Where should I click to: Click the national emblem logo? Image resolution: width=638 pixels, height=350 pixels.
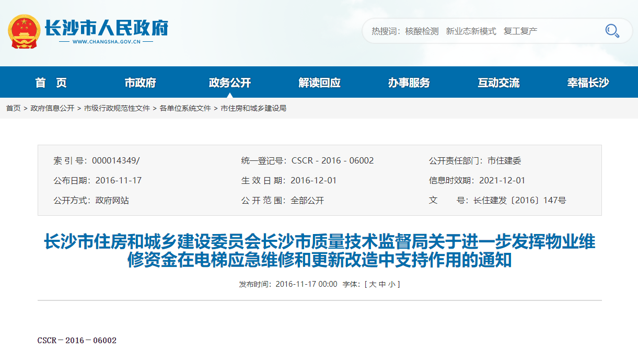pos(24,31)
